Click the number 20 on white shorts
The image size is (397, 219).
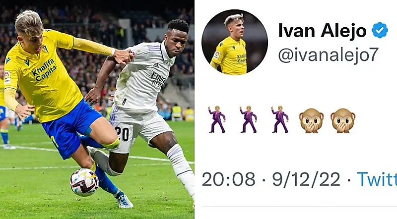123,134
